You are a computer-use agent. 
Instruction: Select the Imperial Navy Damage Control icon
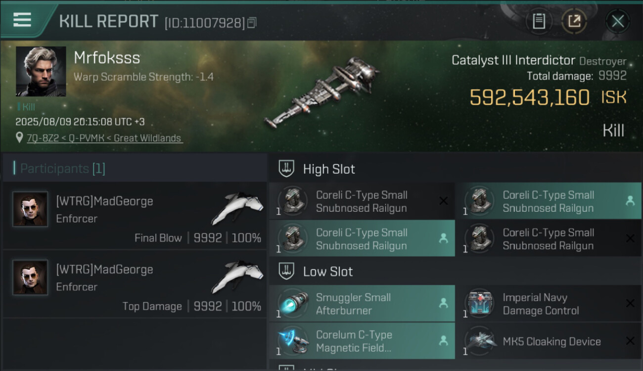tap(479, 303)
